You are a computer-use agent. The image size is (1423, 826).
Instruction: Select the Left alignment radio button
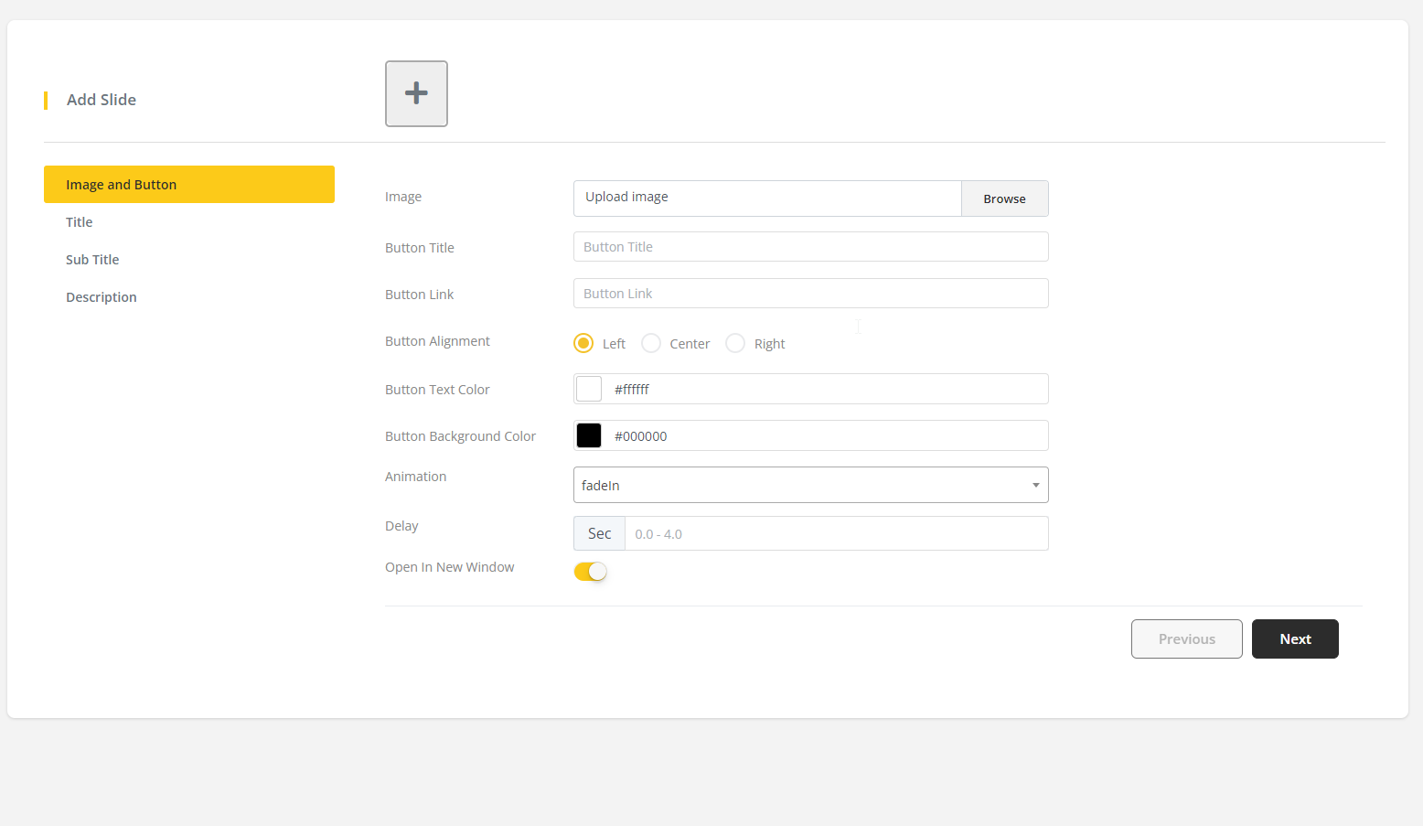click(x=583, y=343)
